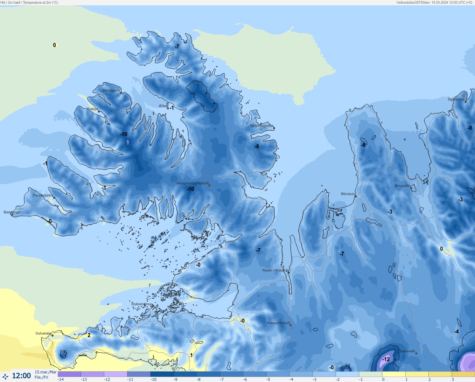Select the Bolungarvík station label
The image size is (475, 382).
coord(111,90)
